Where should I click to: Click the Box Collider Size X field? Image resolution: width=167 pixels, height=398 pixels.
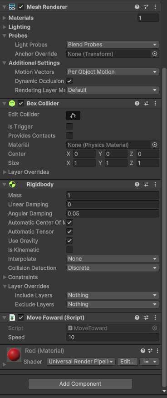coord(84,163)
